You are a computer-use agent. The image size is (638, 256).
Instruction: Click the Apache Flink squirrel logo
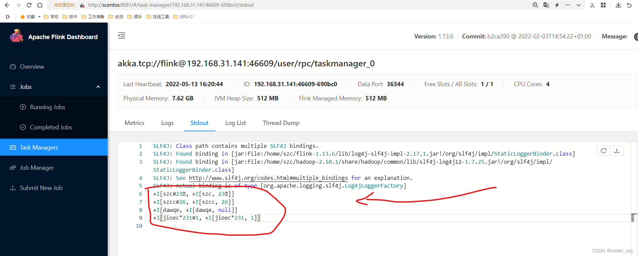point(17,36)
